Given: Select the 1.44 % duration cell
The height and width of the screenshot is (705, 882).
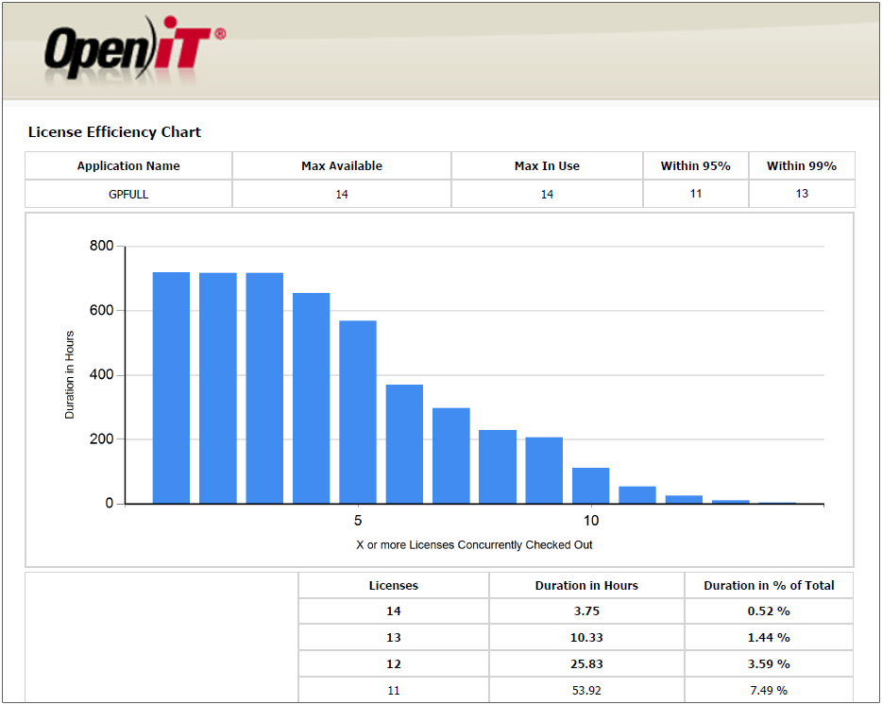Looking at the screenshot, I should coord(769,638).
